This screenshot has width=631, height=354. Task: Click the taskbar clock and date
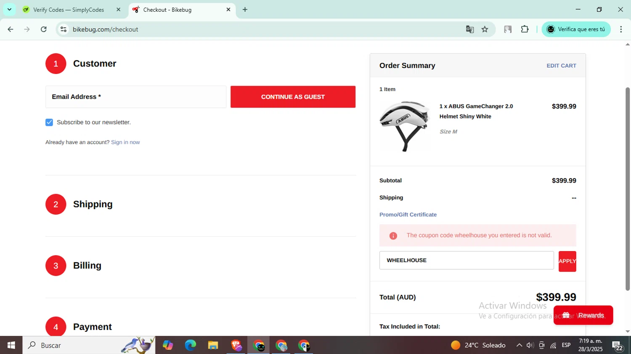[x=591, y=345]
